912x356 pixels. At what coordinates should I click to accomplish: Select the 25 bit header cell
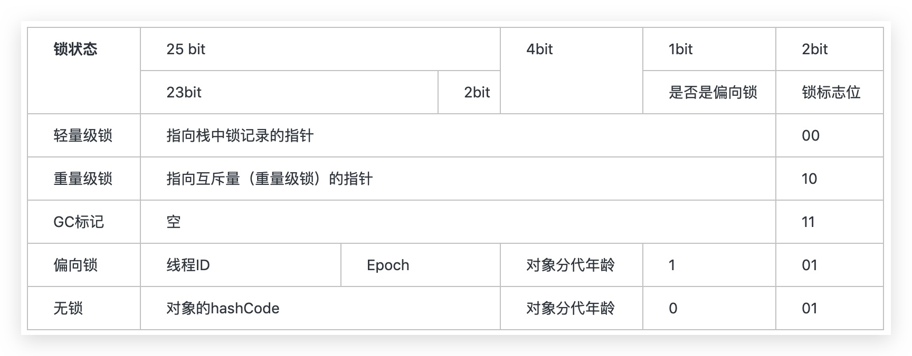click(x=186, y=50)
